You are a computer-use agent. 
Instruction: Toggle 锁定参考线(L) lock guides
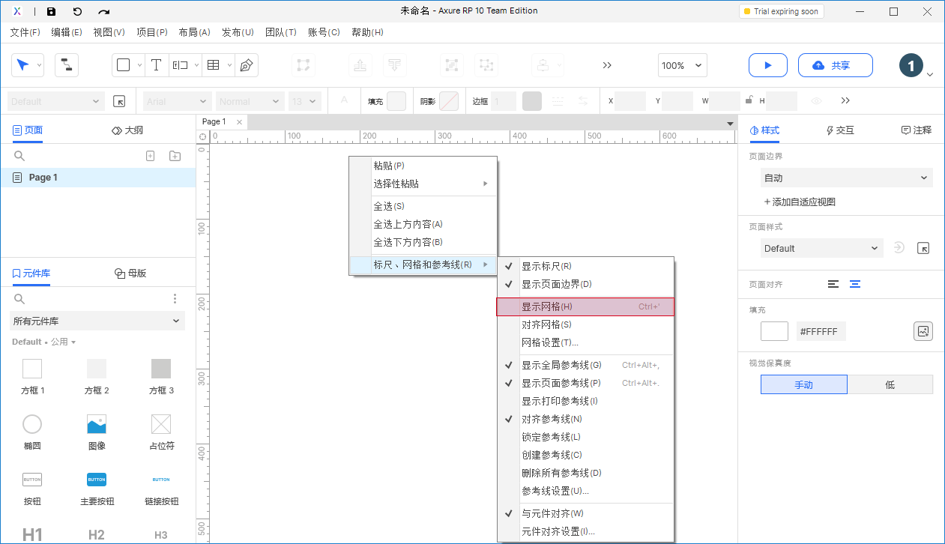pyautogui.click(x=586, y=437)
